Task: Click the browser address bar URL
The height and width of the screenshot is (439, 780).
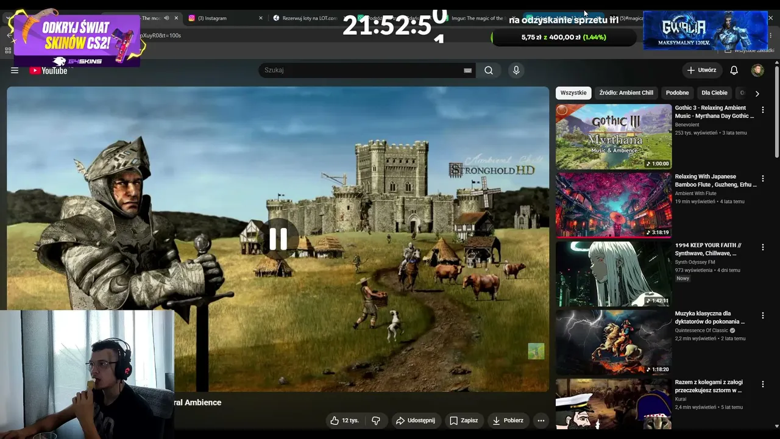Action: [x=161, y=35]
